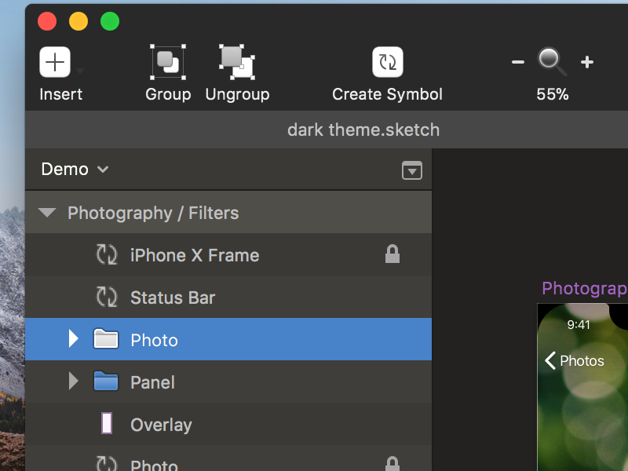The height and width of the screenshot is (471, 628).
Task: Expand the Photo group layer
Action: (x=74, y=339)
